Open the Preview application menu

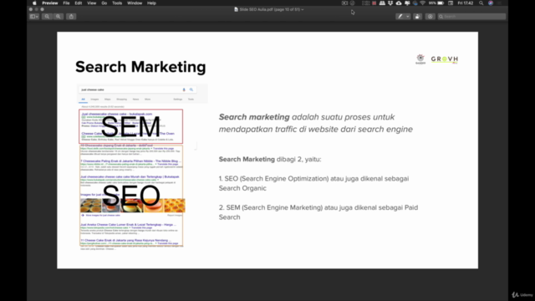tap(50, 3)
